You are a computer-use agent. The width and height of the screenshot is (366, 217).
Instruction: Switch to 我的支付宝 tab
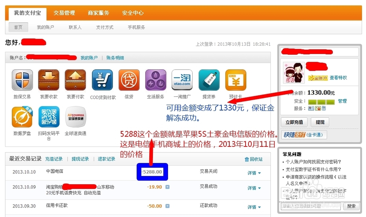pyautogui.click(x=27, y=13)
